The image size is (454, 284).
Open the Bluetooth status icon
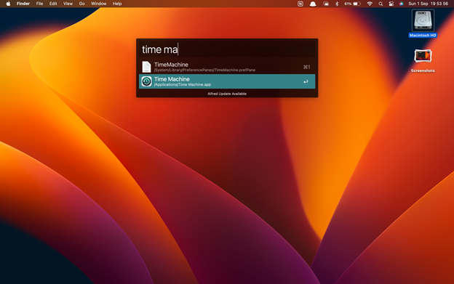337,4
